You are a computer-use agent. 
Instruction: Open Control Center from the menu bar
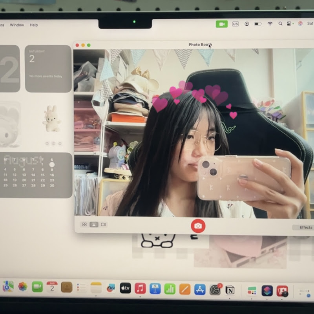tap(290, 24)
